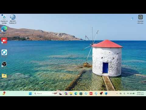Switch to OBS Studio on the taskbar
This screenshot has width=146, height=110.
point(101,94)
